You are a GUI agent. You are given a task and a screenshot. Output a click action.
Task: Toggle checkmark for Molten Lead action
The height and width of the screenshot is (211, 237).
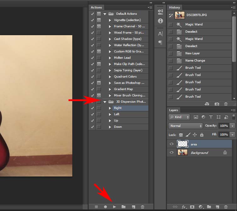[92, 58]
